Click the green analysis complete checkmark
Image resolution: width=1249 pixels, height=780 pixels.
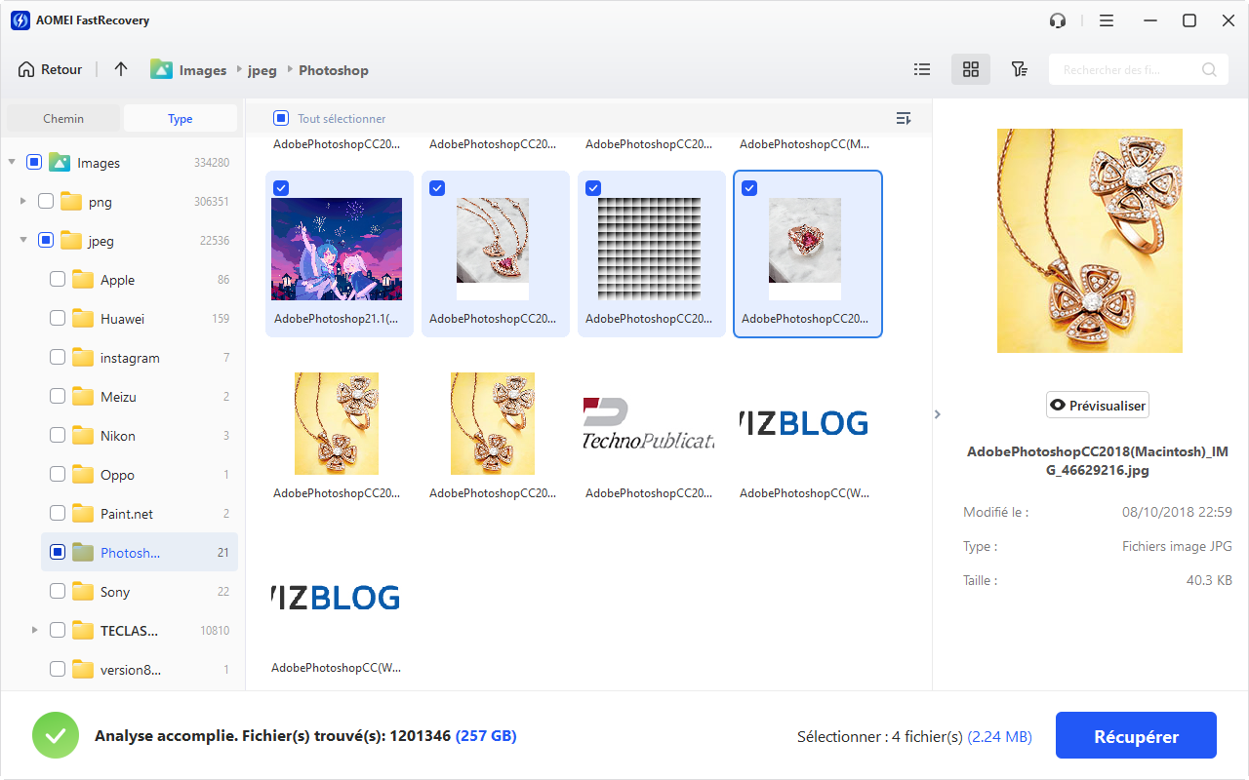(x=56, y=736)
